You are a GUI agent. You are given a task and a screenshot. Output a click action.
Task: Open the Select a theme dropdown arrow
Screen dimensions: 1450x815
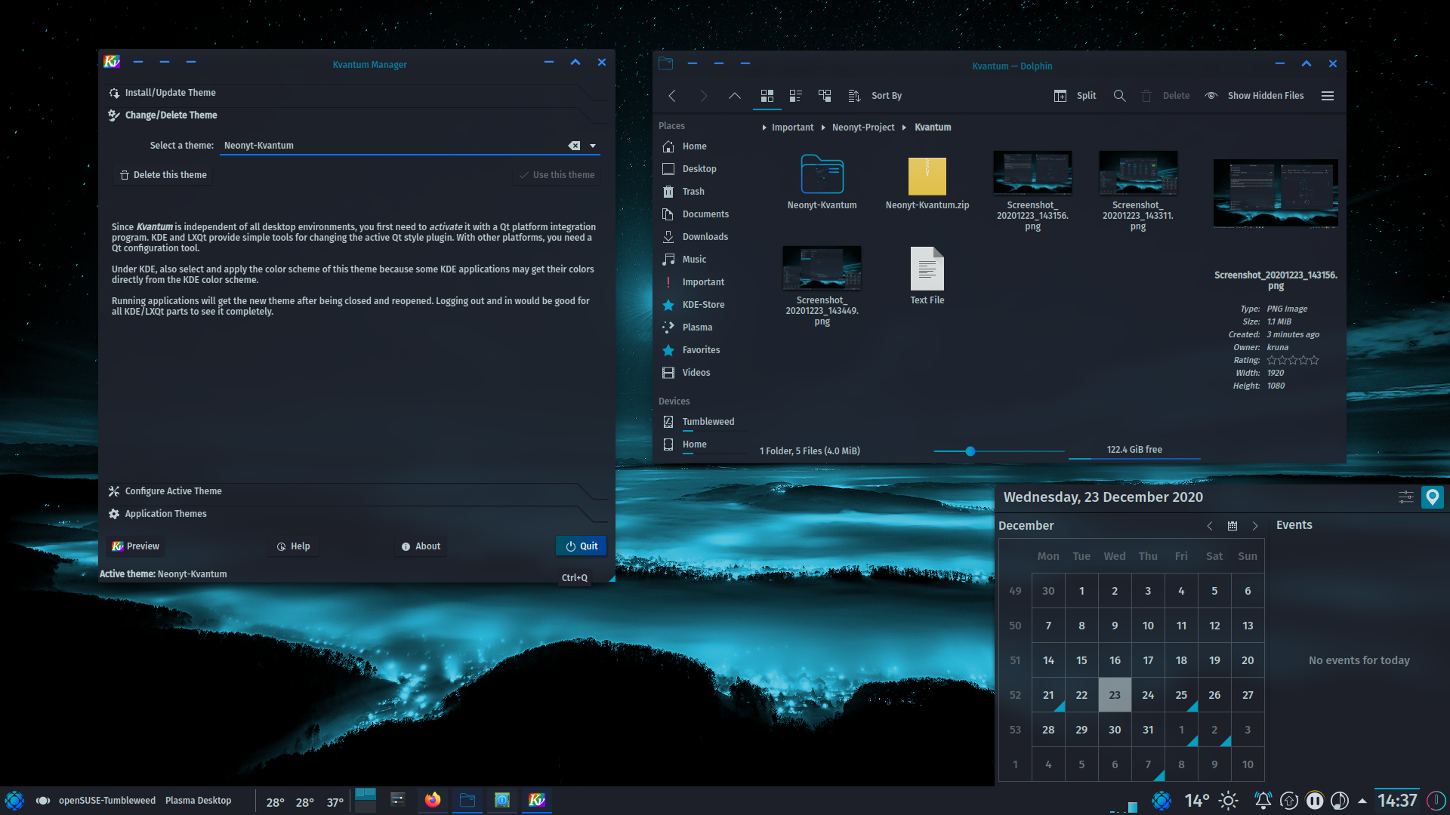(x=593, y=146)
